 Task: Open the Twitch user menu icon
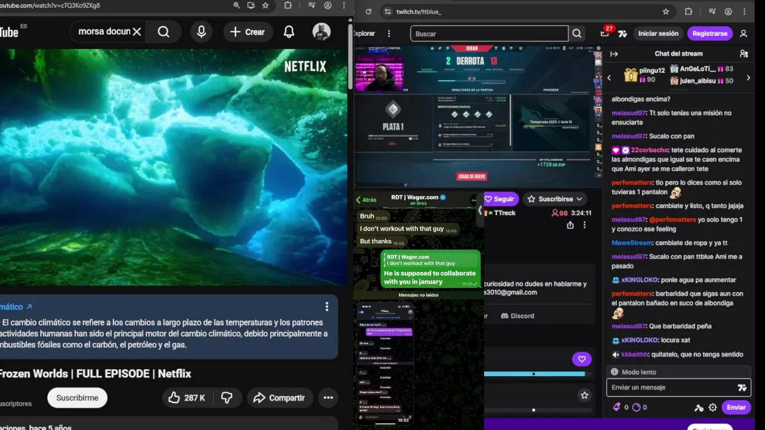click(x=743, y=33)
